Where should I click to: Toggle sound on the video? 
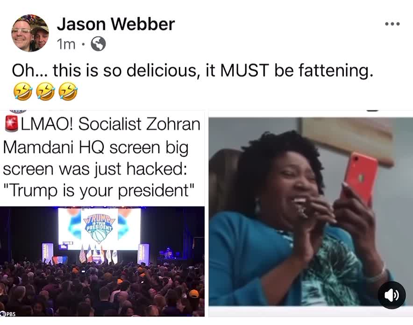tap(392, 295)
